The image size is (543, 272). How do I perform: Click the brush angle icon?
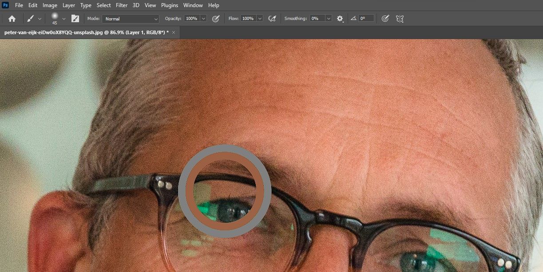coord(353,19)
